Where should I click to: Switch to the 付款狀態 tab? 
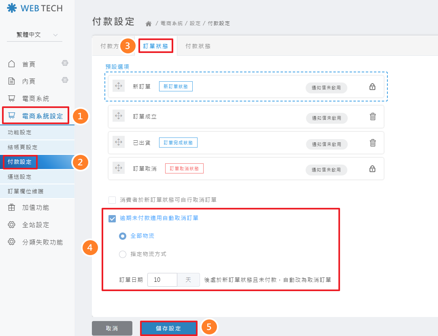pos(198,46)
